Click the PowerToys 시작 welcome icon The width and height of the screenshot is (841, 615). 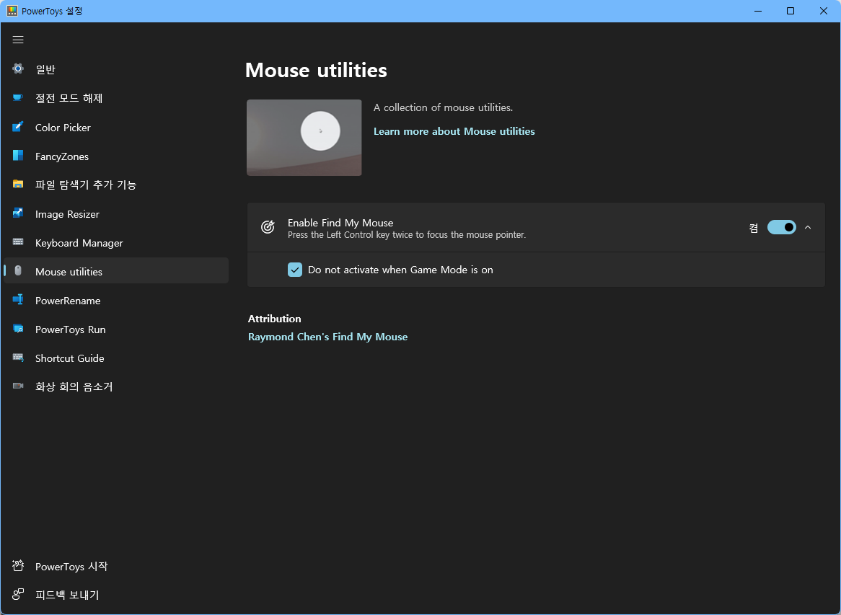[18, 566]
